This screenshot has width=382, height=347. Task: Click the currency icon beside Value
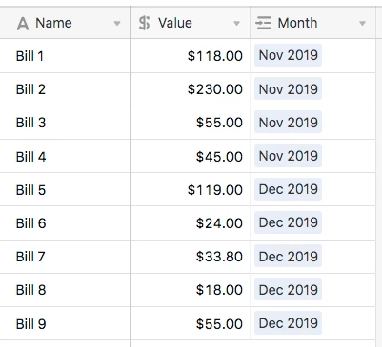144,23
